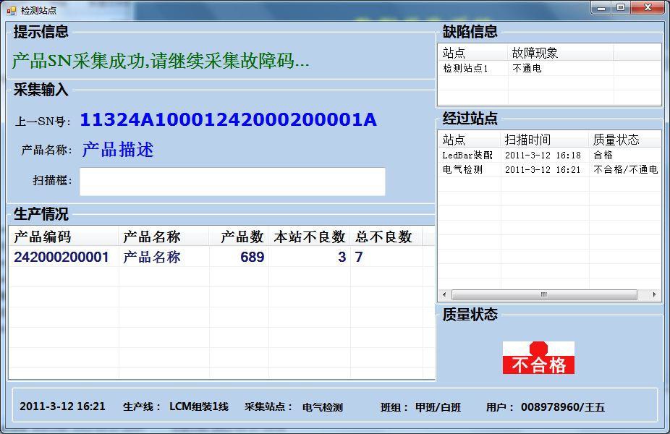Select the 站点 column header in 缺陷信息
Viewport: 670px width, 434px height.
[x=473, y=53]
